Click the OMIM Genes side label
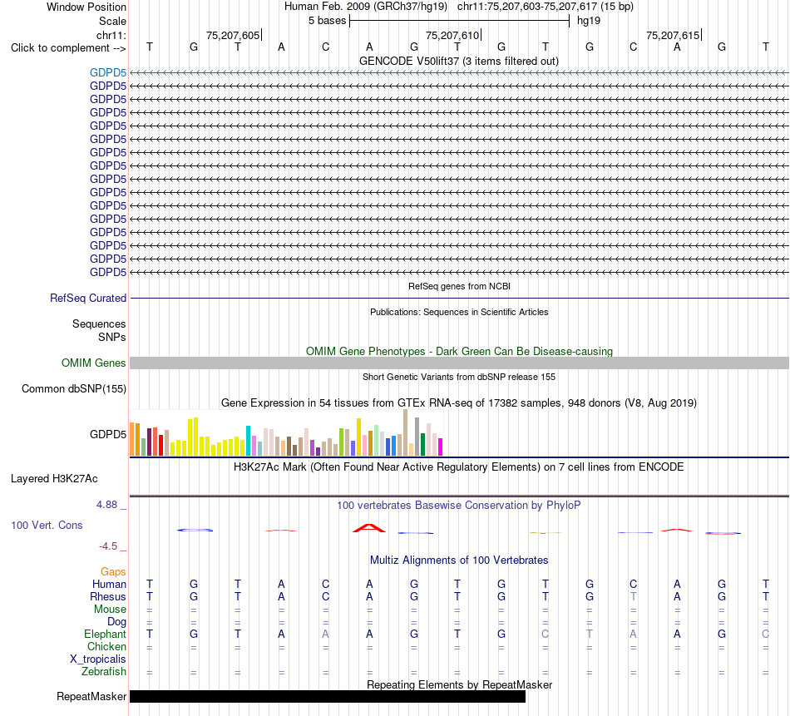Screen dimensions: 790x716 coord(93,363)
